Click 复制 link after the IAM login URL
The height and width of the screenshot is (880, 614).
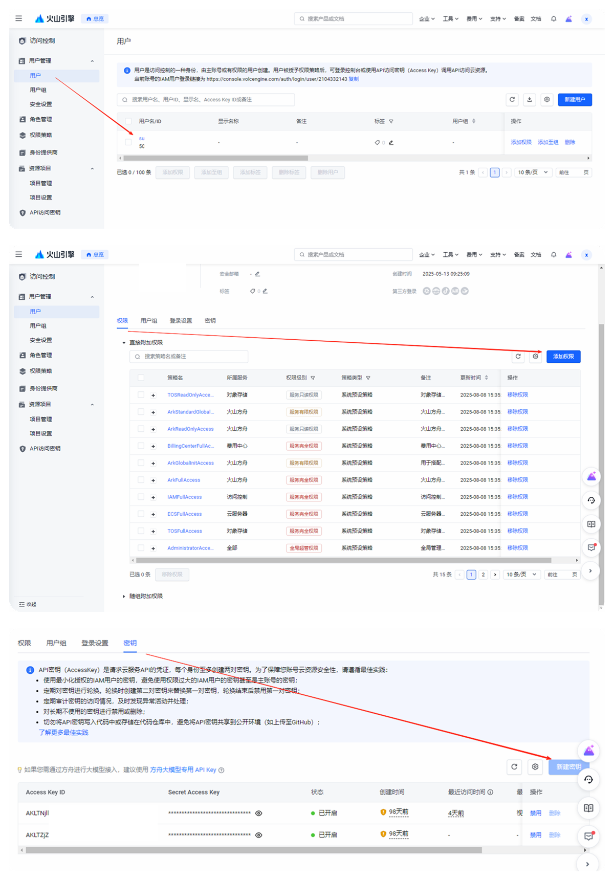click(354, 79)
